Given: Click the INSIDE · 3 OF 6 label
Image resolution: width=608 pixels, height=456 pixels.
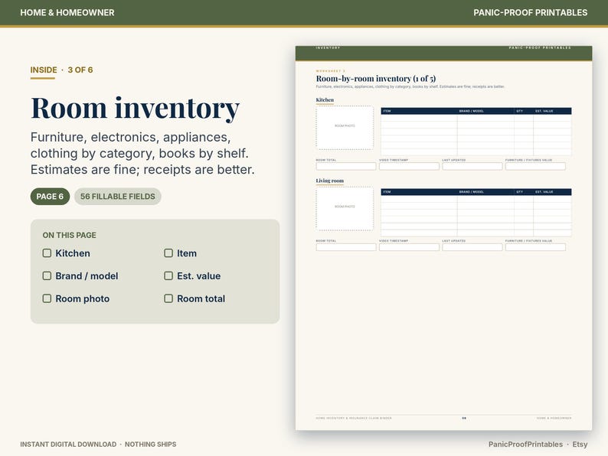Looking at the screenshot, I should coord(62,70).
